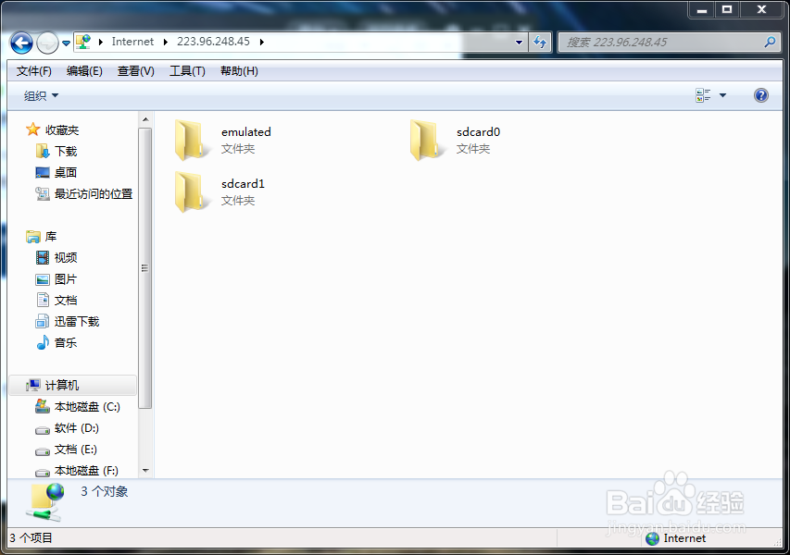Expand the arrow after 223.96.248.45 breadcrumb
The height and width of the screenshot is (555, 790).
coord(261,42)
